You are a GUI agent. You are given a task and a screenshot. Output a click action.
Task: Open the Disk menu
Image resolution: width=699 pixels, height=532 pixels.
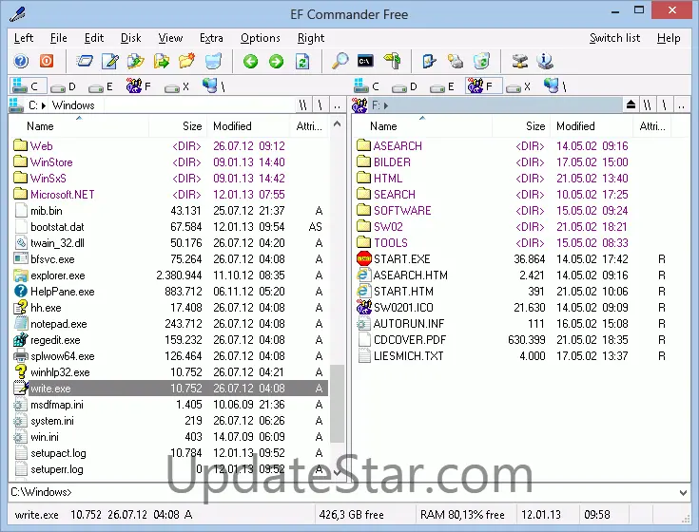(130, 38)
